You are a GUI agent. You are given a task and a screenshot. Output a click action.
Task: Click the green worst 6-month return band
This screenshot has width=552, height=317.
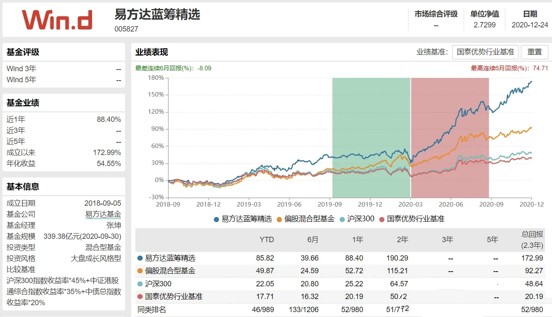[371, 137]
